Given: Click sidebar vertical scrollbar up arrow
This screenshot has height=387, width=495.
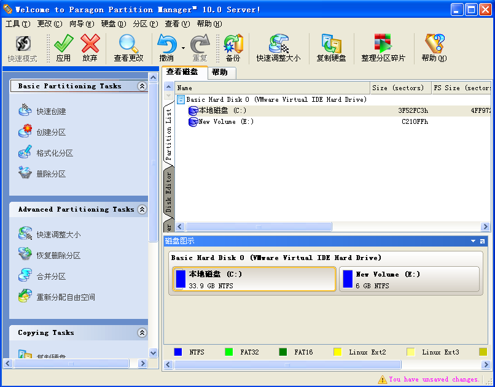Looking at the screenshot, I should (153, 77).
